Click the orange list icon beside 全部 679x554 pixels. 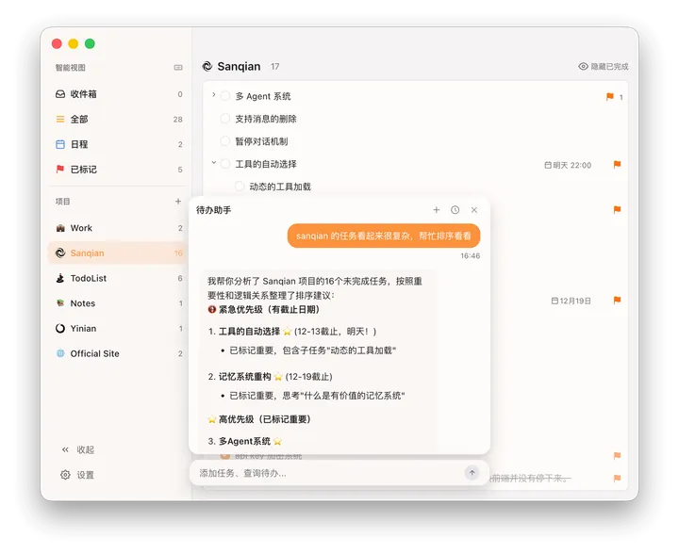(x=60, y=119)
